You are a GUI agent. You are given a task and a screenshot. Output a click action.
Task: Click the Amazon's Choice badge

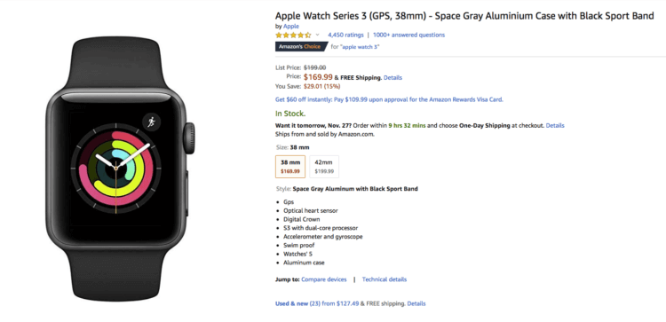(x=301, y=47)
